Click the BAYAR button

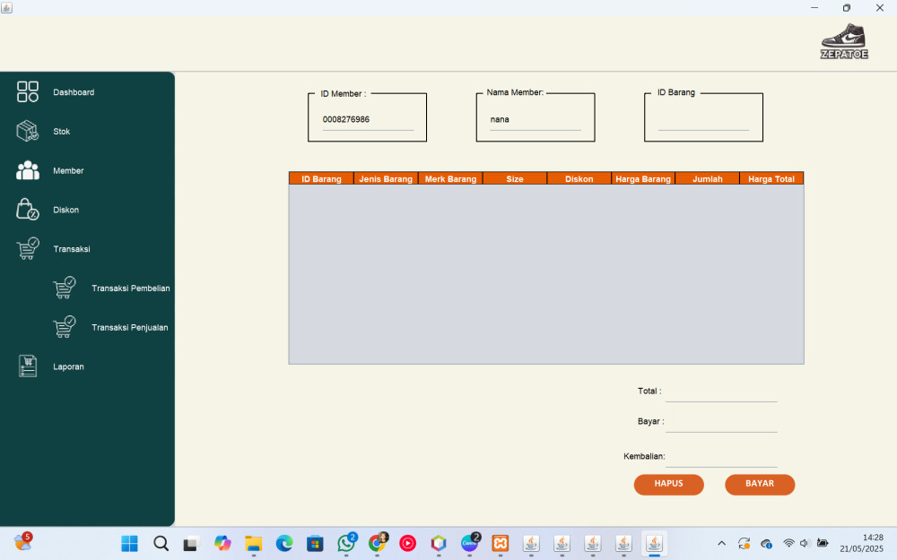pos(760,484)
